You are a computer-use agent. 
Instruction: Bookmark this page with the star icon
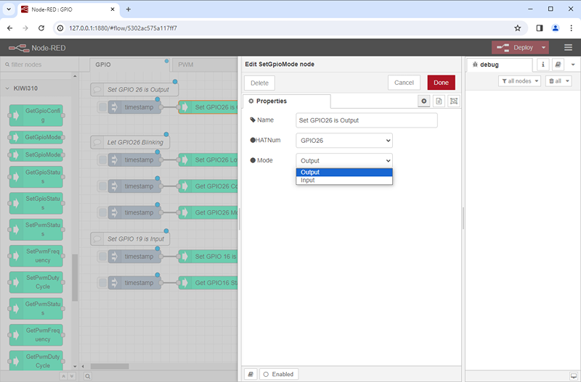tap(517, 28)
